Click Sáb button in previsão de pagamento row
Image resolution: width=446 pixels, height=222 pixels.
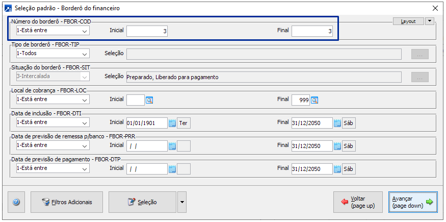pyautogui.click(x=349, y=169)
